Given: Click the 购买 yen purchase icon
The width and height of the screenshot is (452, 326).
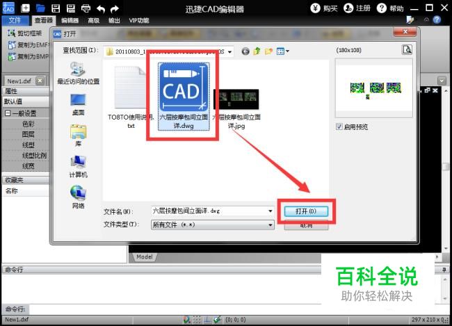Looking at the screenshot, I should click(x=315, y=8).
